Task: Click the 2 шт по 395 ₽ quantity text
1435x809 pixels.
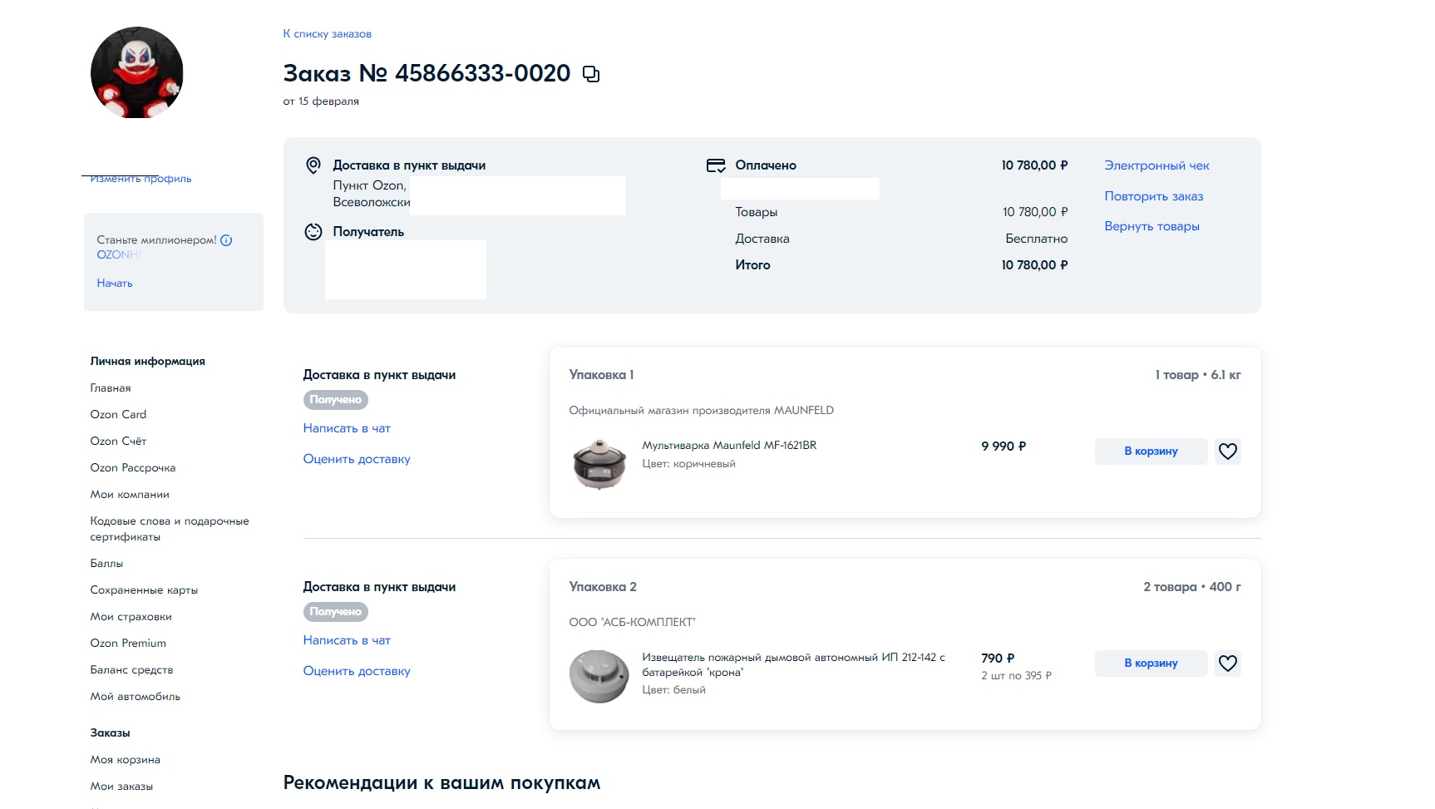Action: 1016,676
